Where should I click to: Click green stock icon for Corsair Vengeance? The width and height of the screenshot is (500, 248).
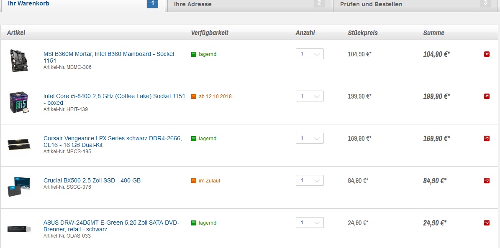pos(194,139)
